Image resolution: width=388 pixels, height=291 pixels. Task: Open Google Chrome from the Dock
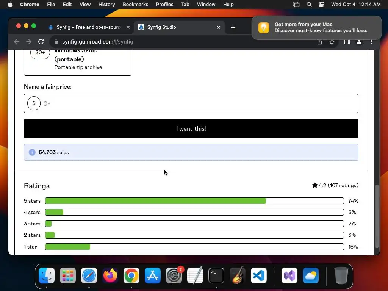[131, 275]
